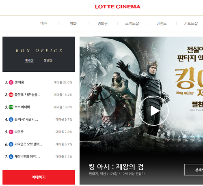Image resolution: width=203 pixels, height=186 pixels.
Task: Open the 스위트샵 menu
Action: pyautogui.click(x=132, y=24)
